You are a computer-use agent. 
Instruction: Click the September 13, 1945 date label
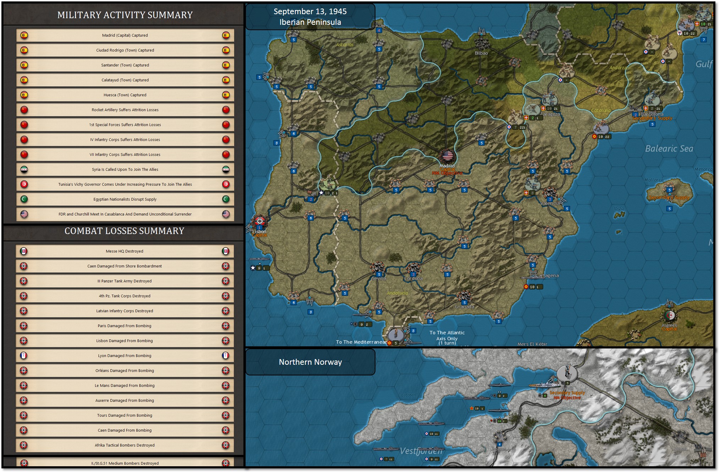[310, 12]
